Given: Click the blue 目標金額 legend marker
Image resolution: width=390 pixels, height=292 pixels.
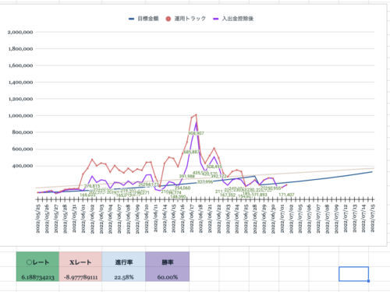Looking at the screenshot, I should pos(132,19).
